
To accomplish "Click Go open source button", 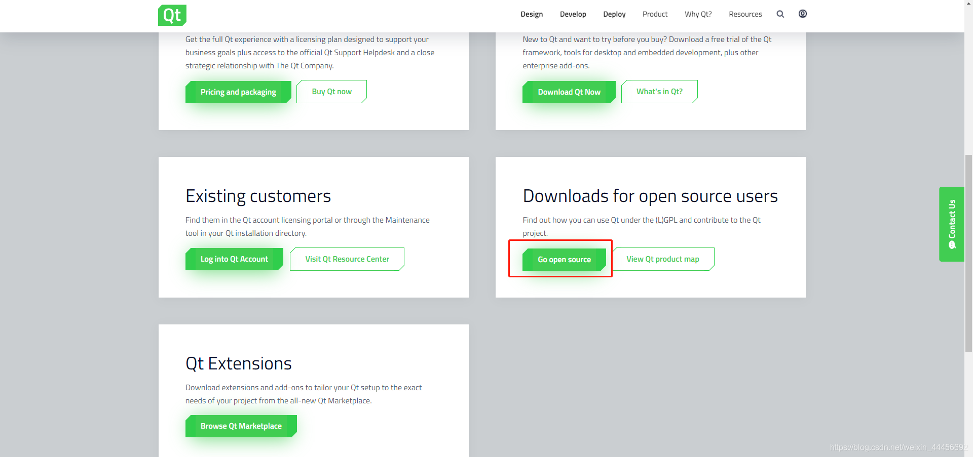I will 564,260.
